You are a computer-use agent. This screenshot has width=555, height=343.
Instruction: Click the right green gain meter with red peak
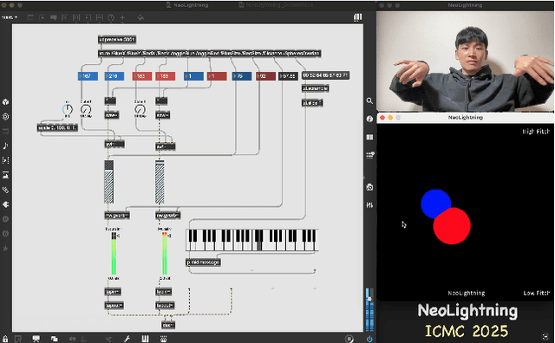pyautogui.click(x=165, y=254)
